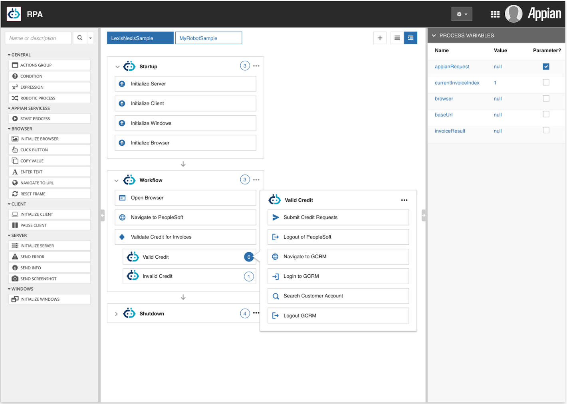Image resolution: width=567 pixels, height=404 pixels.
Task: Uncheck the appianRequest Parameter checkbox
Action: (x=546, y=67)
